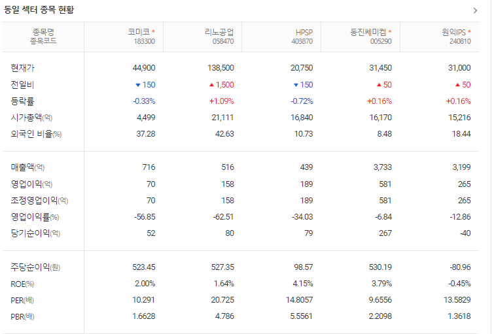Open the 동진쎄미켐 stock link
The width and height of the screenshot is (492, 334).
click(x=368, y=32)
